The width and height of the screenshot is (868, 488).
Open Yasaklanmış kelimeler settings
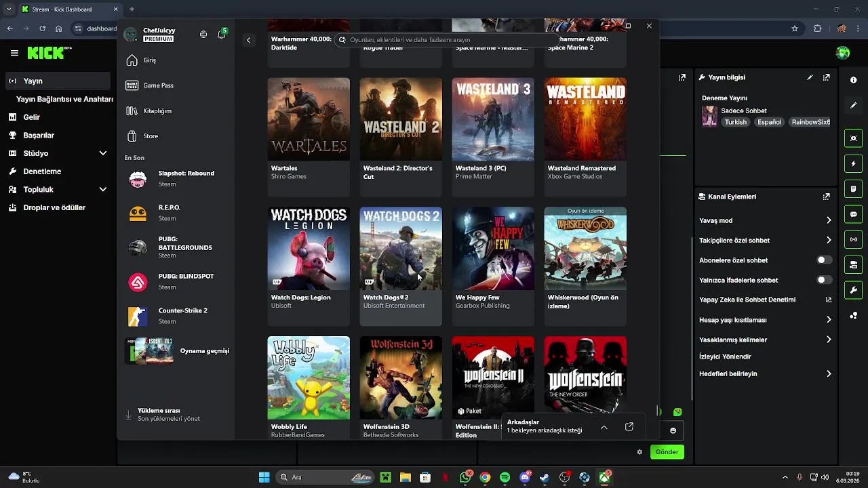tap(829, 340)
